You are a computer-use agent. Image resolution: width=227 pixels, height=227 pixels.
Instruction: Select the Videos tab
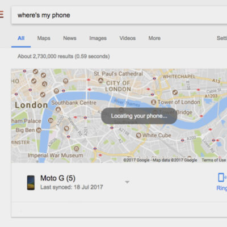coord(128,38)
